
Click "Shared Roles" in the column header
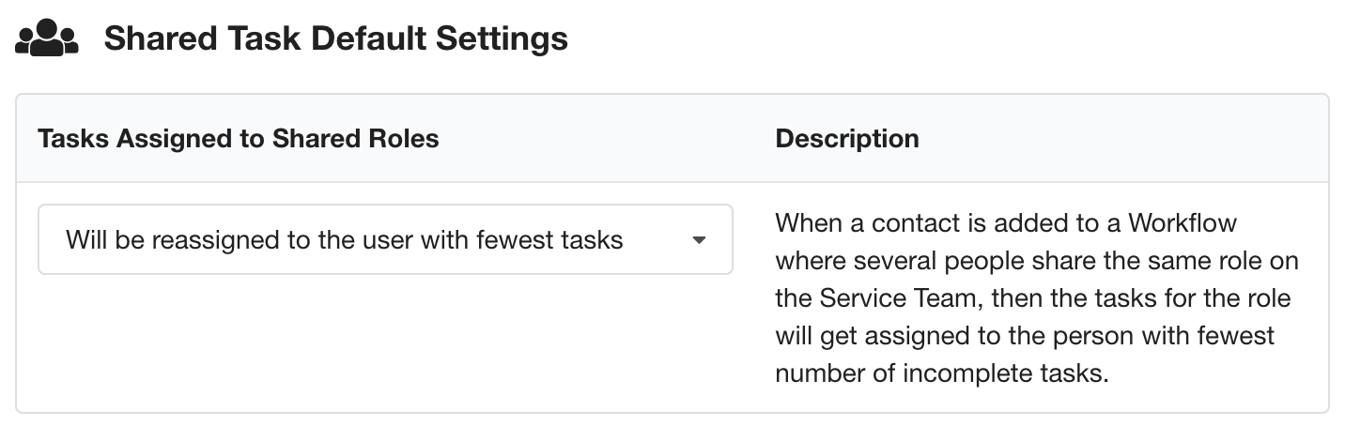coord(355,139)
